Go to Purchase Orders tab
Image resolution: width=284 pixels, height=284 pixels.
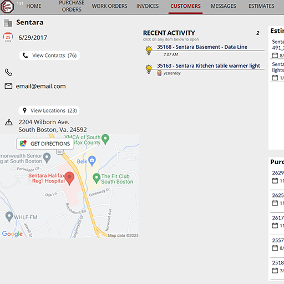[72, 6]
